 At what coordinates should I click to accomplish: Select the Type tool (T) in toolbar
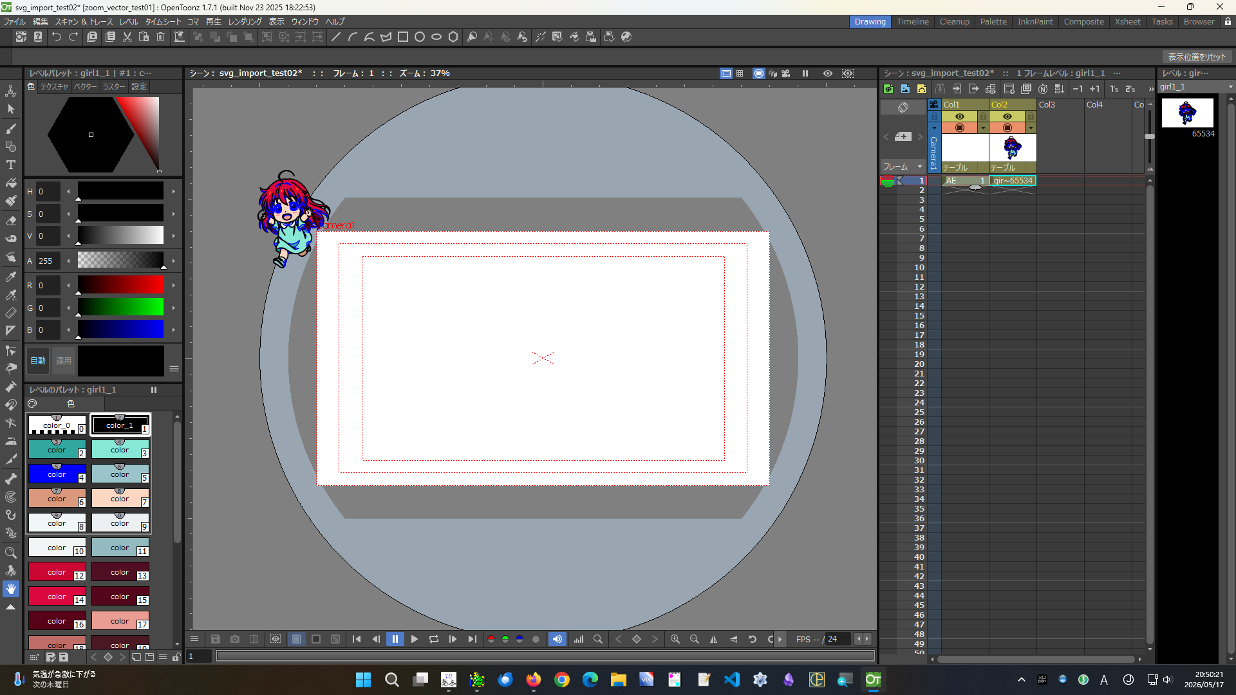[11, 165]
